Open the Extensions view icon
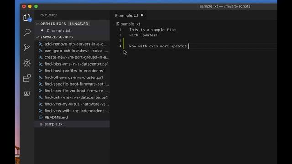 coord(27,78)
